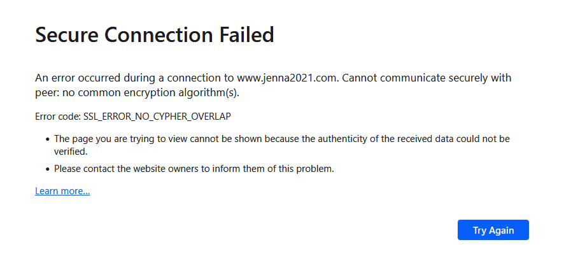Click the SSL_ERROR_NO_CYPHER_OVERLAP error code
This screenshot has width=571, height=277.
pyautogui.click(x=157, y=117)
